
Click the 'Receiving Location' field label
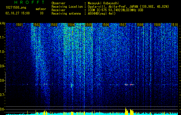click(x=67, y=7)
